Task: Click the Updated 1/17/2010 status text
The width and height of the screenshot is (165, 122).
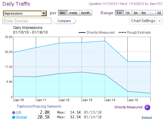Action: pos(103,4)
